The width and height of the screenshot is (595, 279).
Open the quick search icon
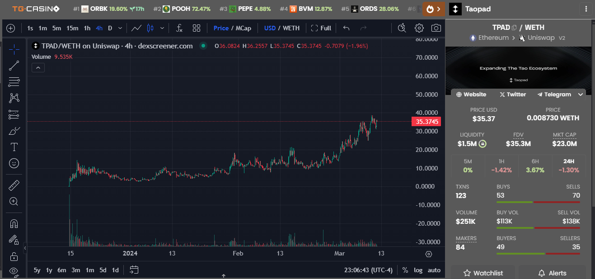tap(402, 28)
